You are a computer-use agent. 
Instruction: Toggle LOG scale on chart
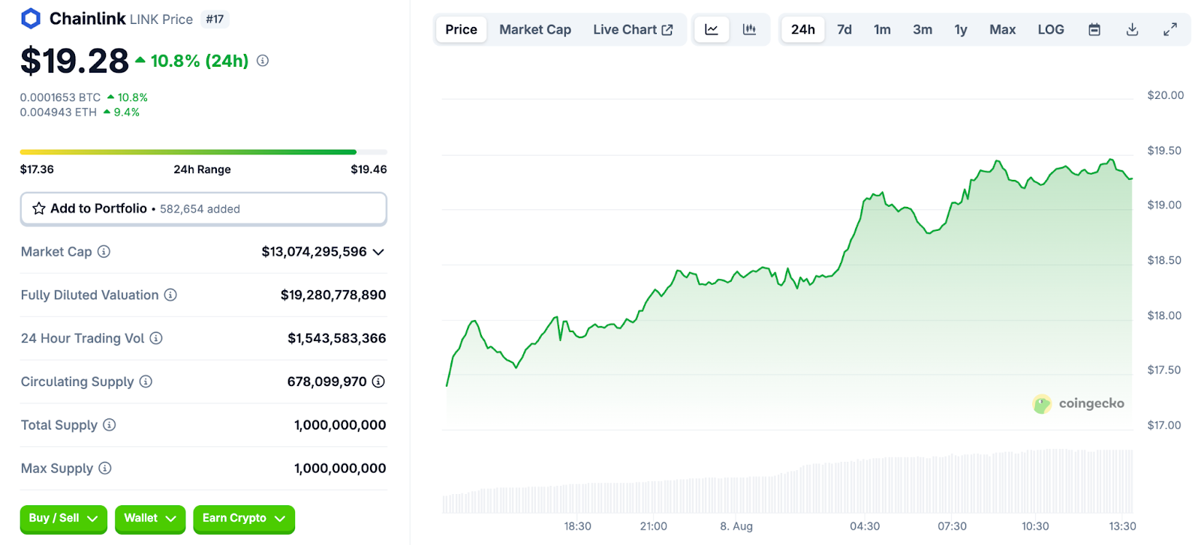coord(1050,30)
